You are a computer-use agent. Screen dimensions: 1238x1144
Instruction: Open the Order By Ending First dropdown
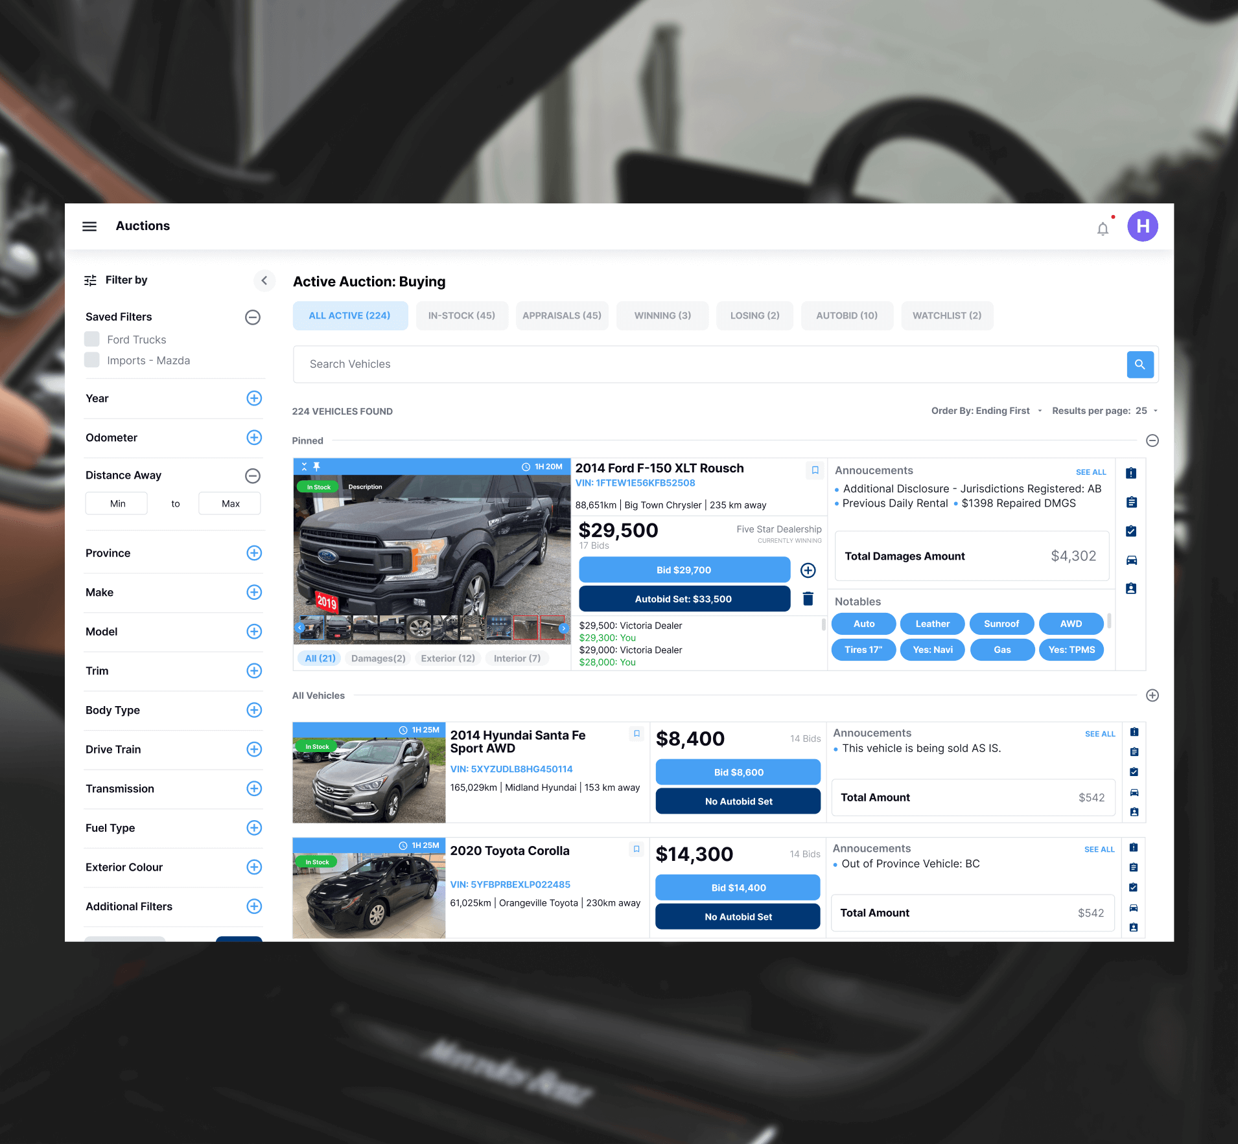coord(986,411)
